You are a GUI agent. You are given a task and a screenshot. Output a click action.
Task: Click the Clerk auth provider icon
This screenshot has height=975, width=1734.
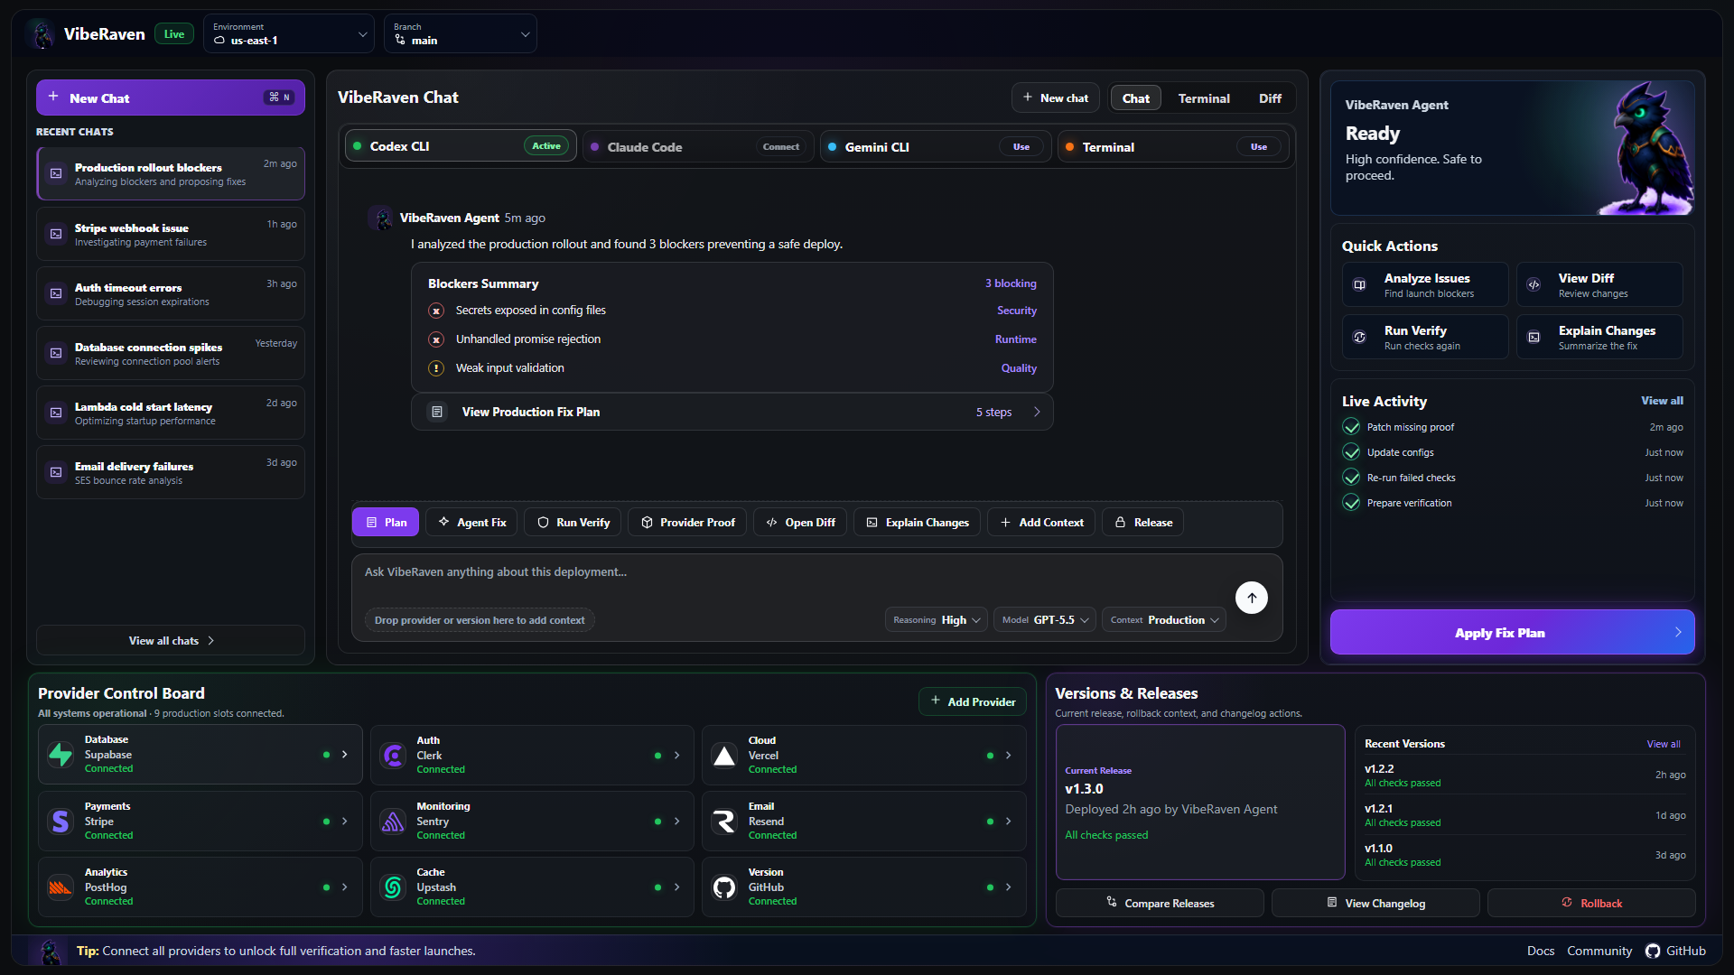click(393, 755)
